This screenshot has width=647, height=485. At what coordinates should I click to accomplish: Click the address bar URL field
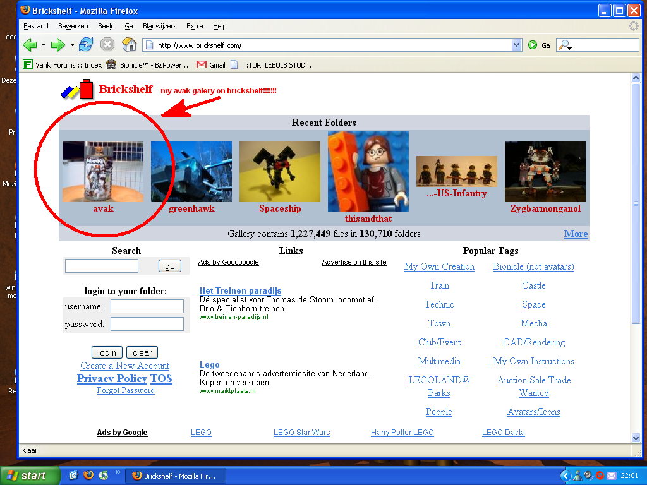332,45
